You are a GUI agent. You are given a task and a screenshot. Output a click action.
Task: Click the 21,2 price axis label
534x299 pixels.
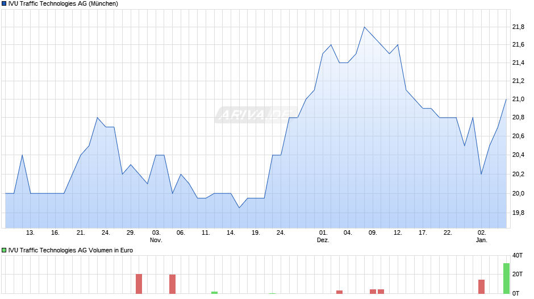pyautogui.click(x=518, y=81)
